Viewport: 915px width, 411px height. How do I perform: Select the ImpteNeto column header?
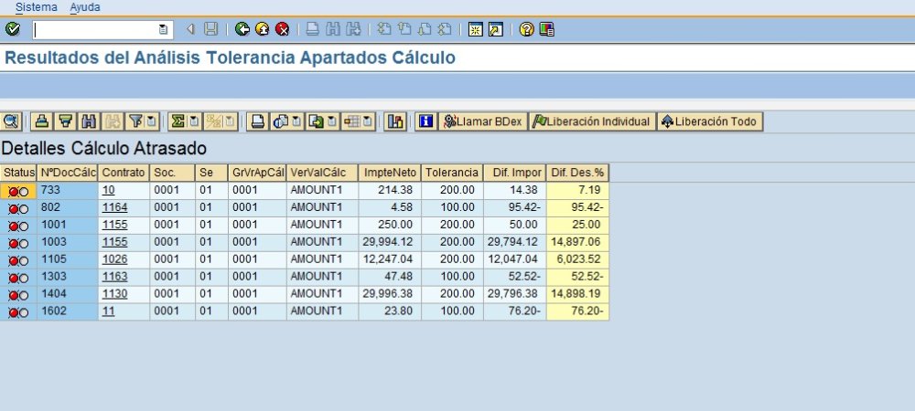[390, 173]
